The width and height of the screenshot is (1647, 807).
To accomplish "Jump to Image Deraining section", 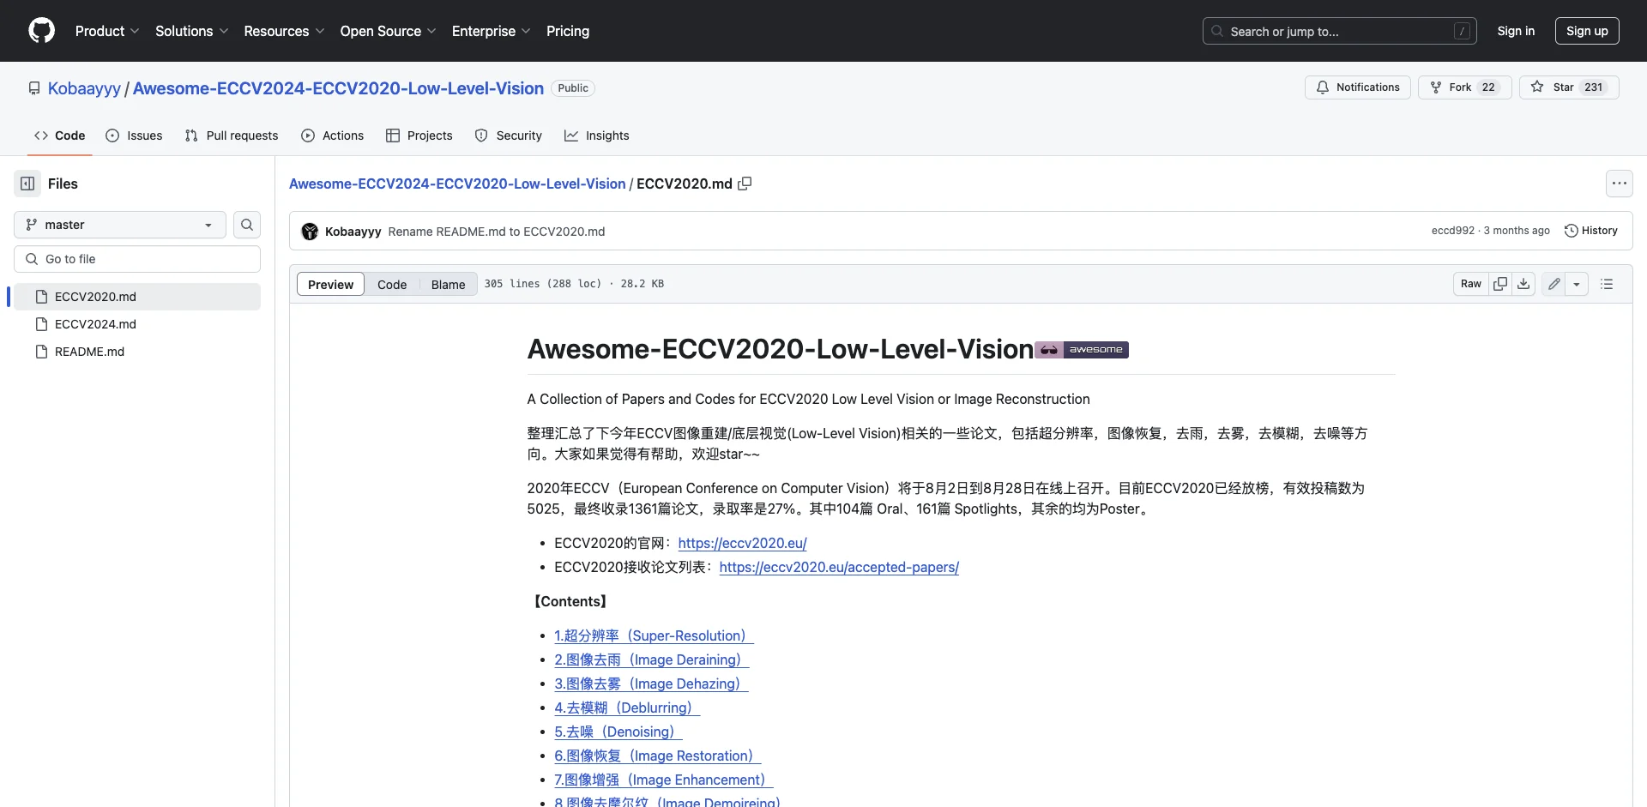I will coord(651,659).
